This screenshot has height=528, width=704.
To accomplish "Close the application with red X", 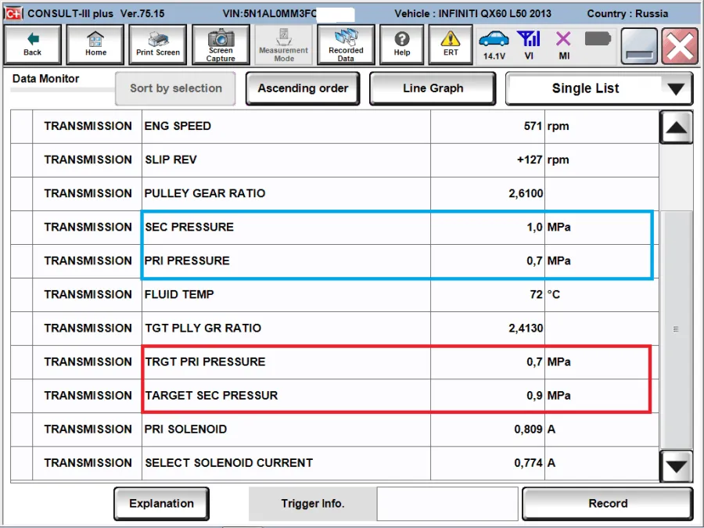I will [680, 46].
